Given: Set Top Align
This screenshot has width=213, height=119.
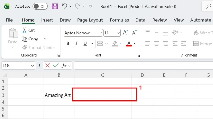Looking at the screenshot, I should (148, 32).
